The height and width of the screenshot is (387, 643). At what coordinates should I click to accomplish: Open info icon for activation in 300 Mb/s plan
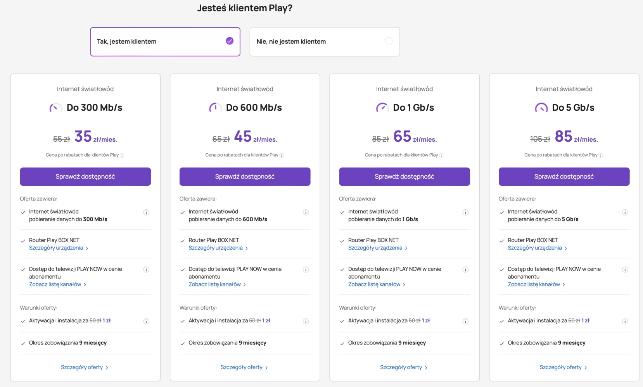pos(146,321)
